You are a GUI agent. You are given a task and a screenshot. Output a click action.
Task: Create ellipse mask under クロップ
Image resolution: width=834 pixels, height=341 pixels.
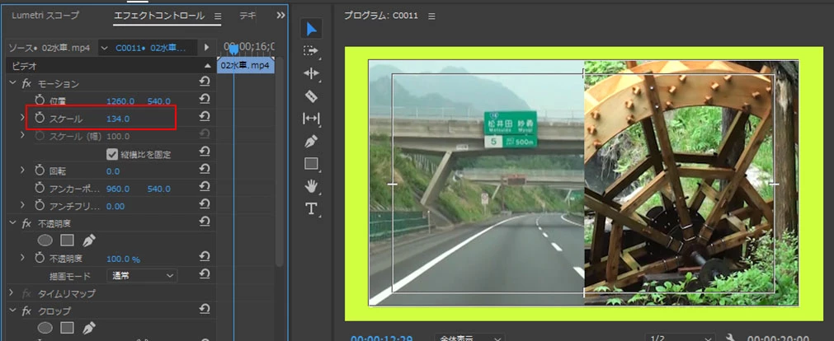click(x=45, y=327)
